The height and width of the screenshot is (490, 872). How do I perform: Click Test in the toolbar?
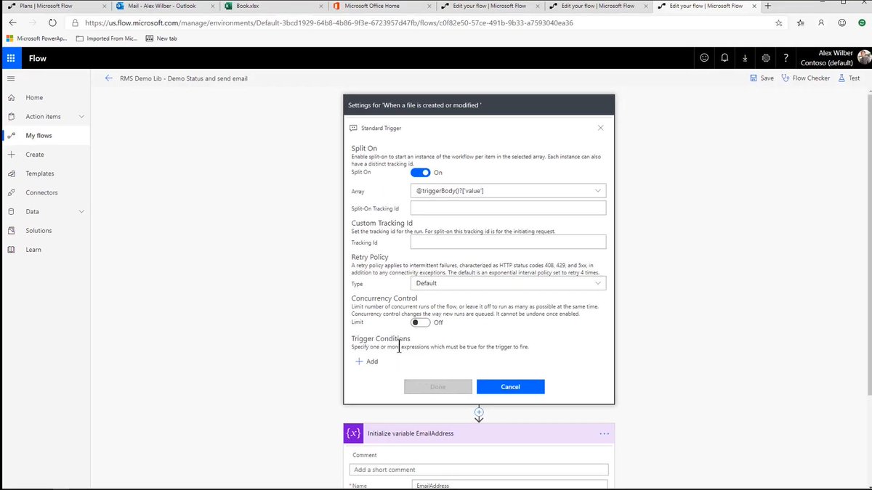848,78
